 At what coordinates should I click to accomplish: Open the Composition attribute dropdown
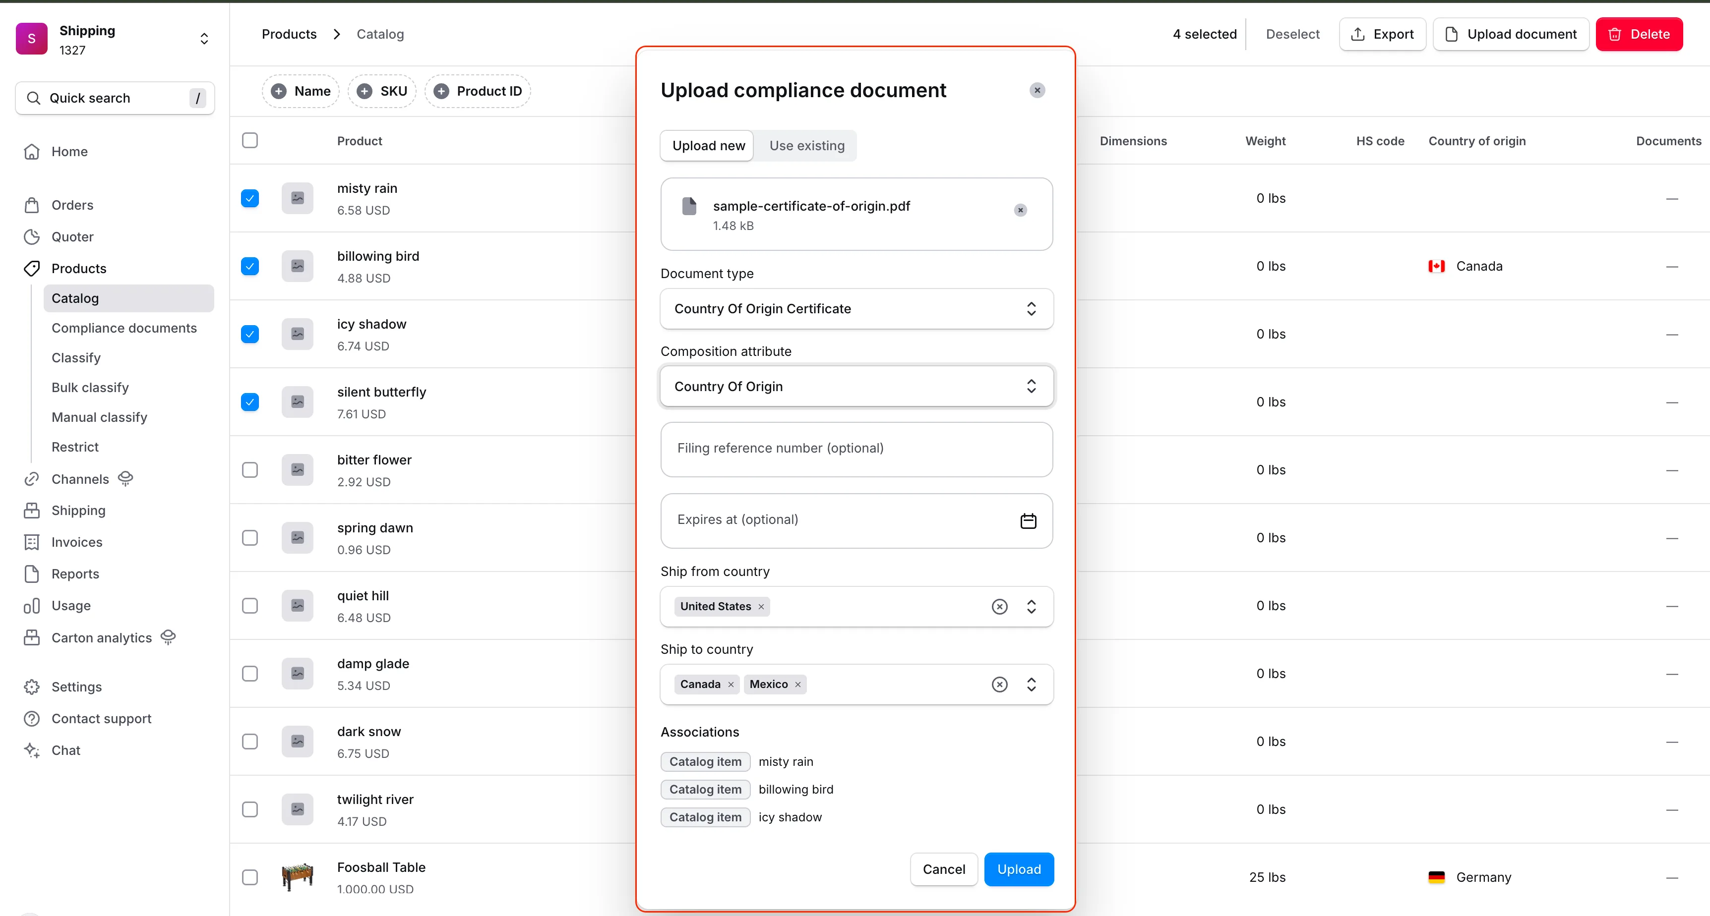856,386
